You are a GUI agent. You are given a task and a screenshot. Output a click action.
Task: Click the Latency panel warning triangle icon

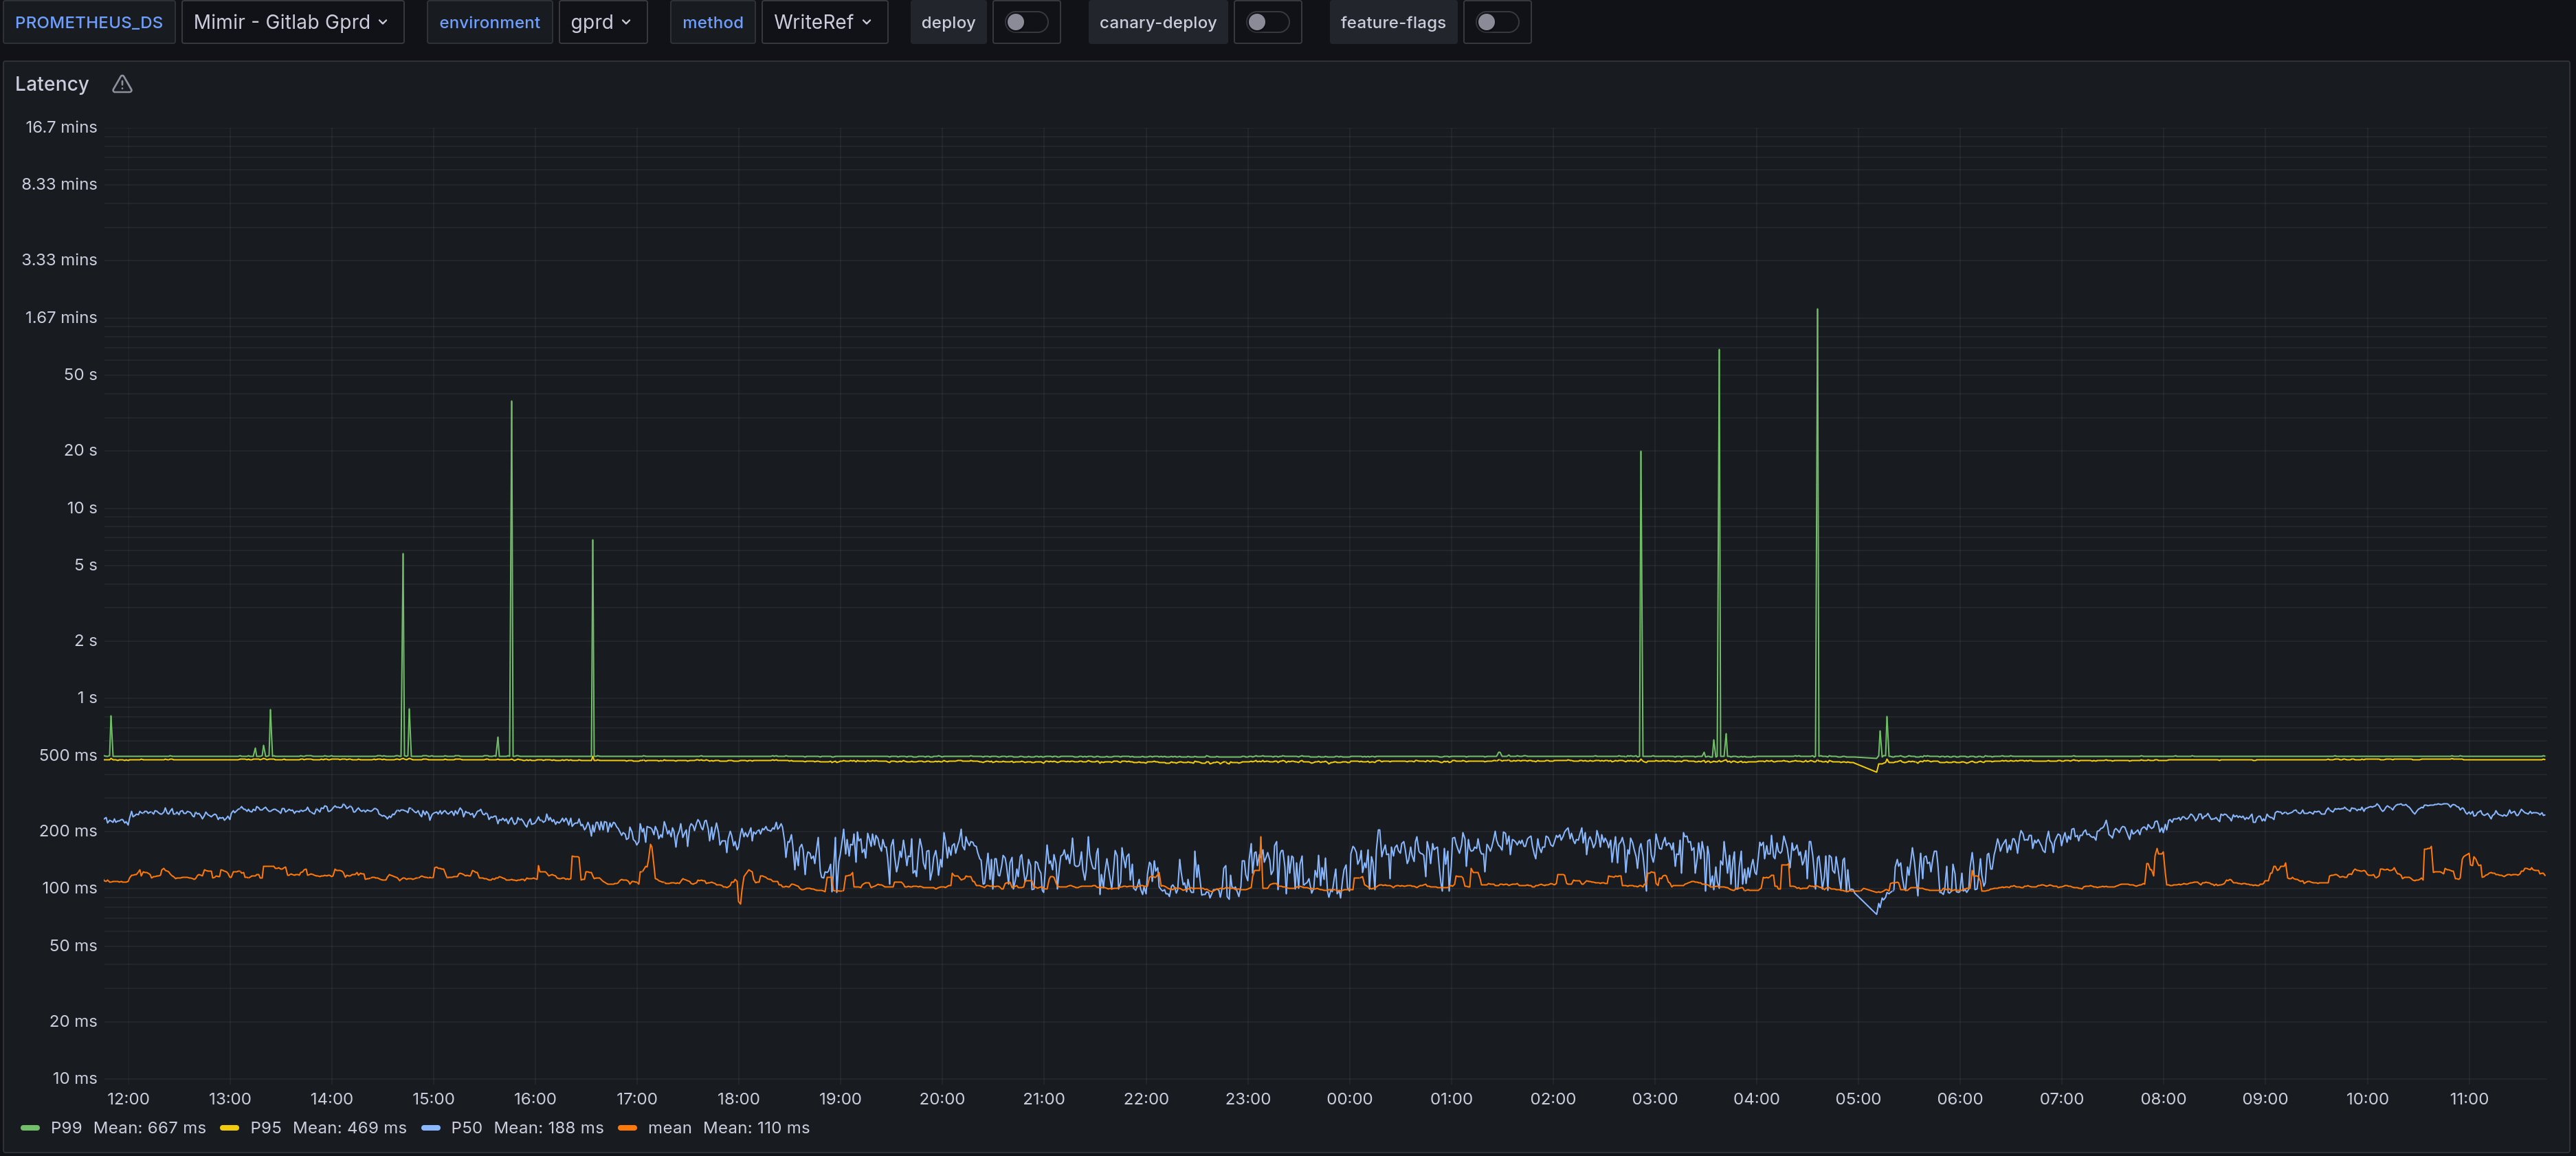click(122, 84)
